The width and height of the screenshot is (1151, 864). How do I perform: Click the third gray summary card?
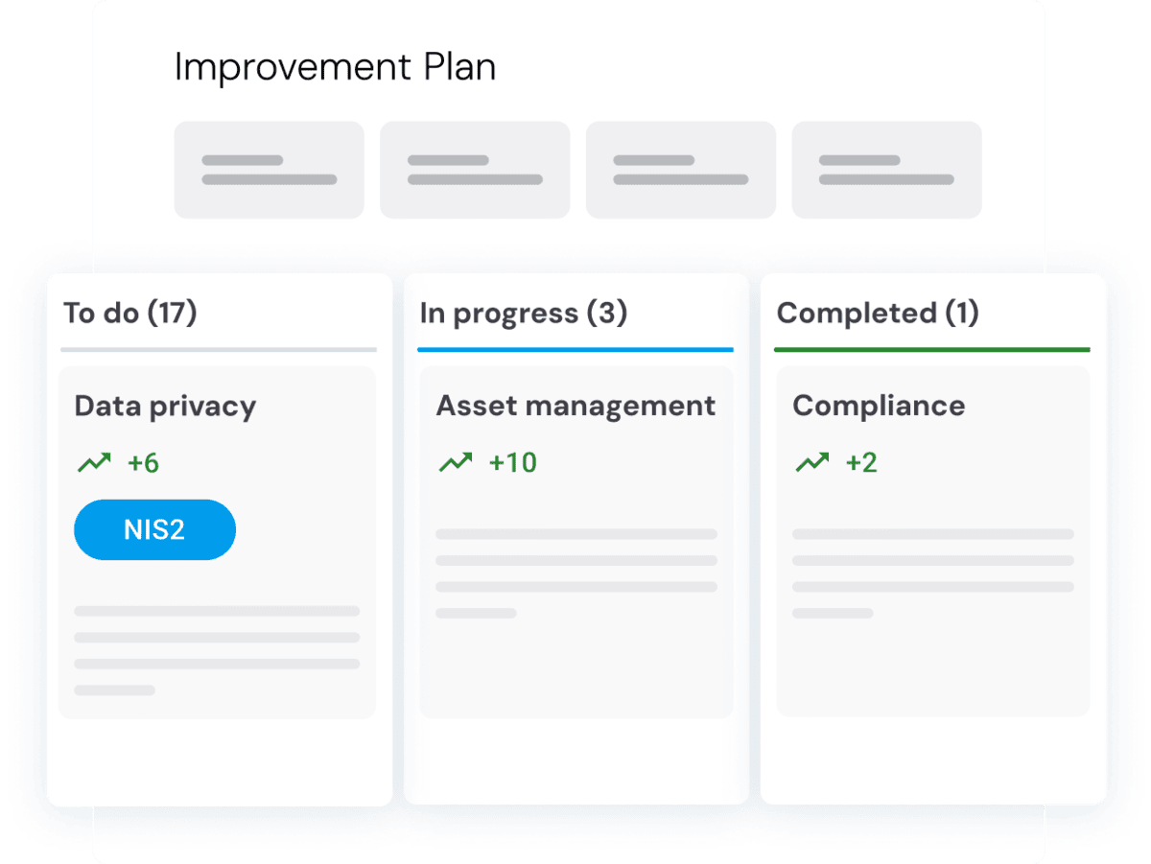point(681,170)
